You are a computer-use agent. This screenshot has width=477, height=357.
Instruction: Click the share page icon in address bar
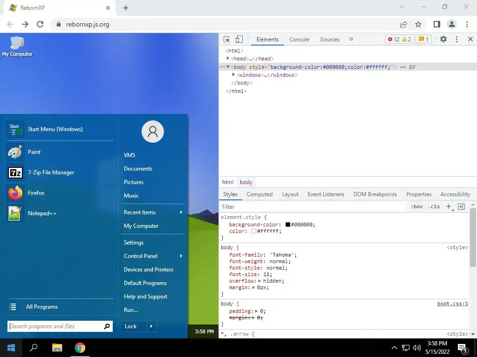point(403,24)
